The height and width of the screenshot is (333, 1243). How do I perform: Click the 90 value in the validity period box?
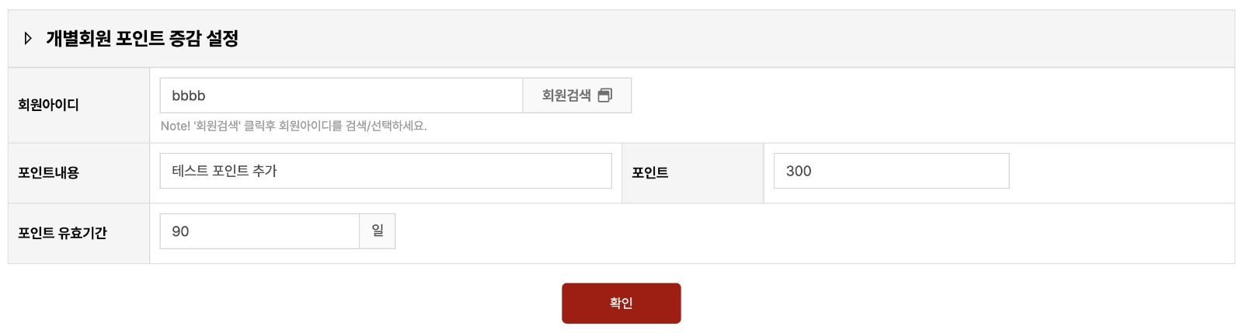tap(180, 231)
